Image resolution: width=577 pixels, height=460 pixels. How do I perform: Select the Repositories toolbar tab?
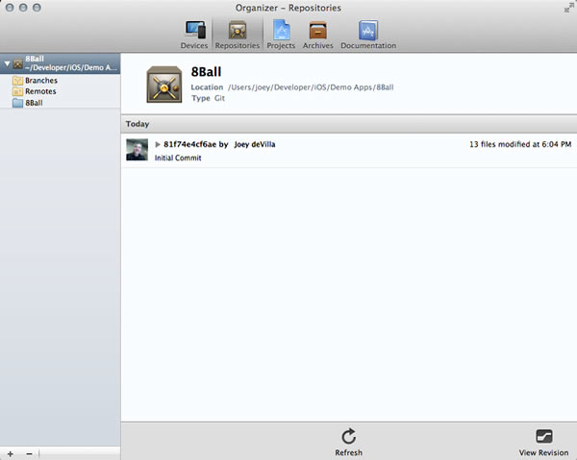[x=238, y=35]
